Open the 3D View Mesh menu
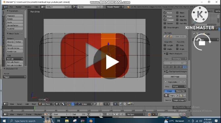This screenshot has width=221, height=123. pyautogui.click(x=34, y=104)
